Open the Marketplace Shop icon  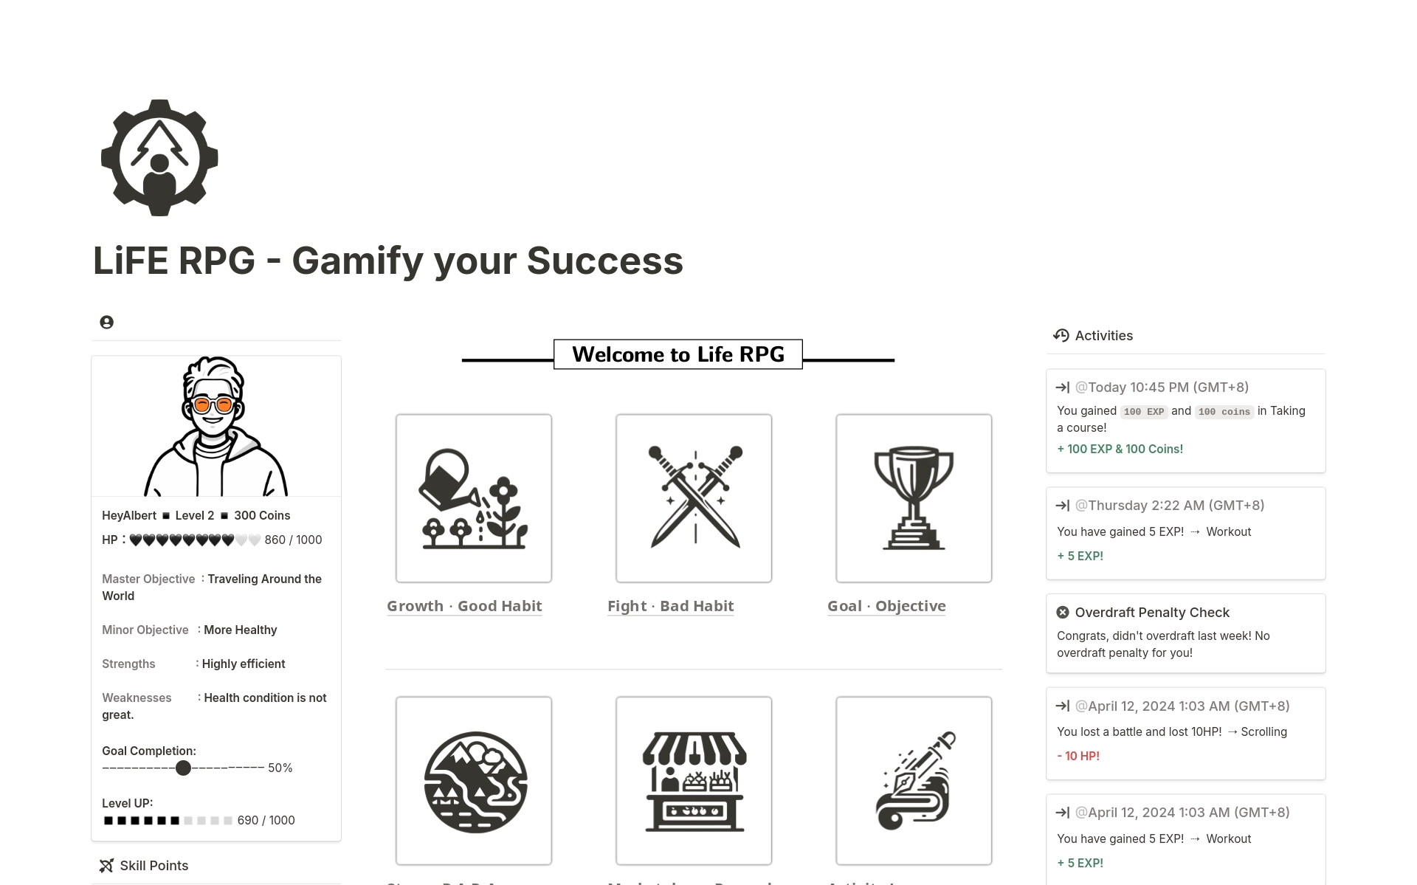(x=694, y=777)
